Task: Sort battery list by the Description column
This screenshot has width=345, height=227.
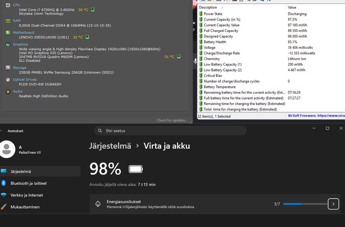Action: point(241,7)
